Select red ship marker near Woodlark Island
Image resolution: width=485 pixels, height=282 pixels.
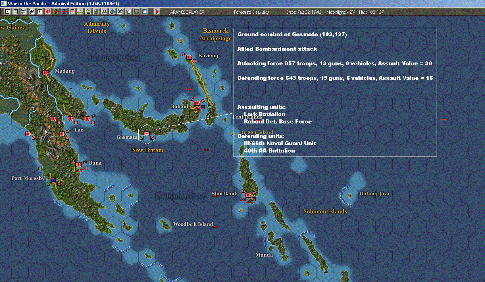(x=215, y=226)
